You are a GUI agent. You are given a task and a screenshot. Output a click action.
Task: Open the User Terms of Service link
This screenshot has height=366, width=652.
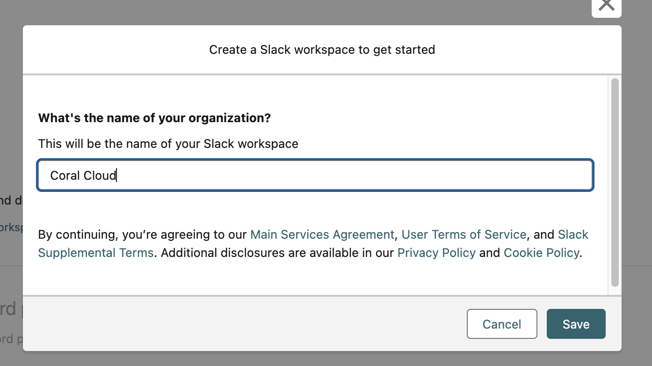(x=464, y=234)
